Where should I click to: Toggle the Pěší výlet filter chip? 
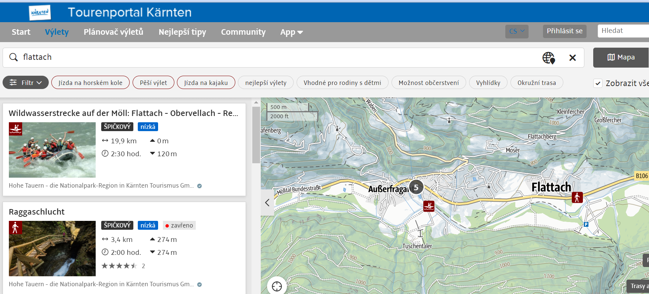[153, 82]
